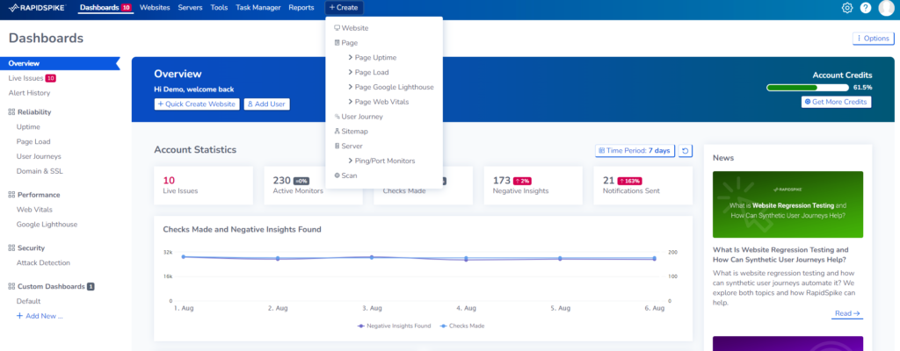Screen dimensions: 900x351
Task: Open Page Load in the sidebar
Action: [33, 141]
